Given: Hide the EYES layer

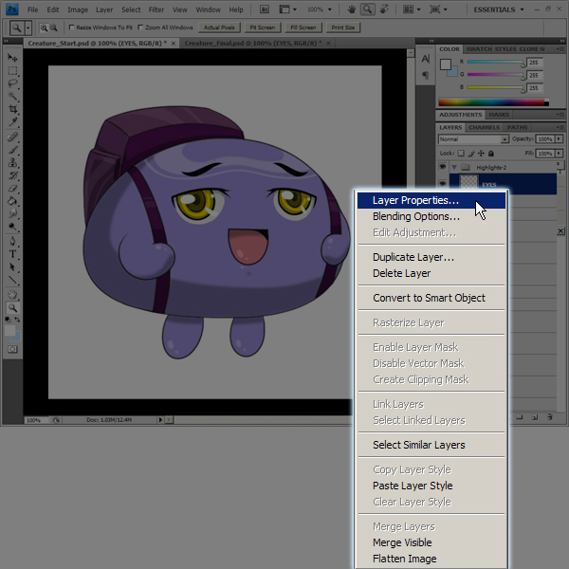Looking at the screenshot, I should 442,183.
